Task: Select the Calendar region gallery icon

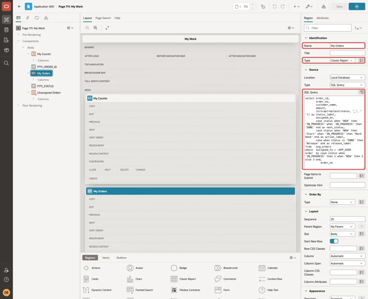Action: pos(262,268)
